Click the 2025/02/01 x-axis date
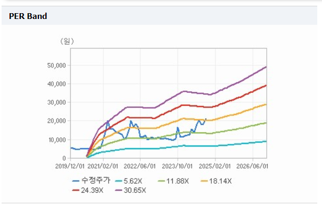 [215, 166]
